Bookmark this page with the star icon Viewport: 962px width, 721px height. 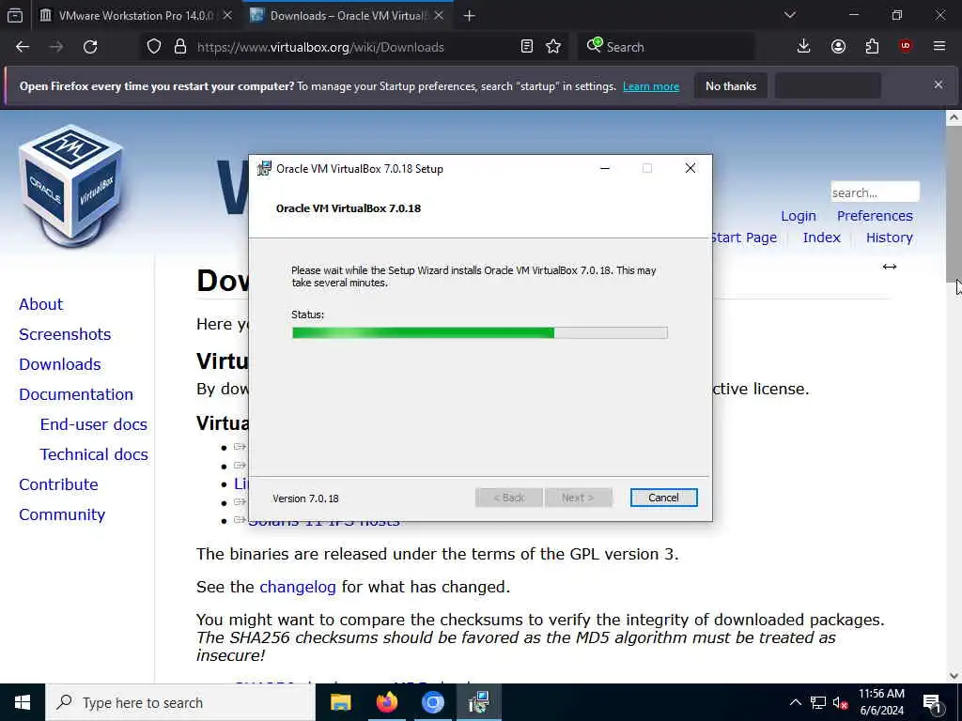click(553, 47)
